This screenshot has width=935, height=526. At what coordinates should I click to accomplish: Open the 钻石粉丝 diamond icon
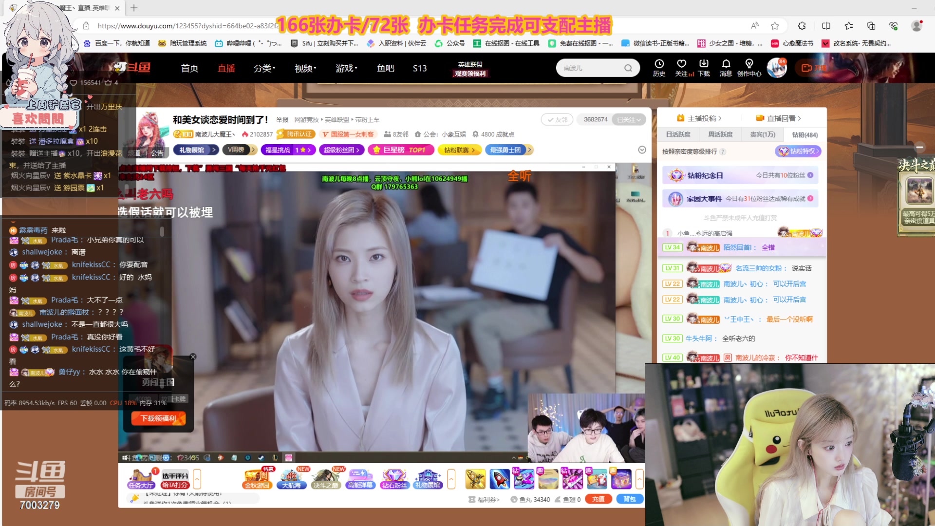[x=394, y=478]
